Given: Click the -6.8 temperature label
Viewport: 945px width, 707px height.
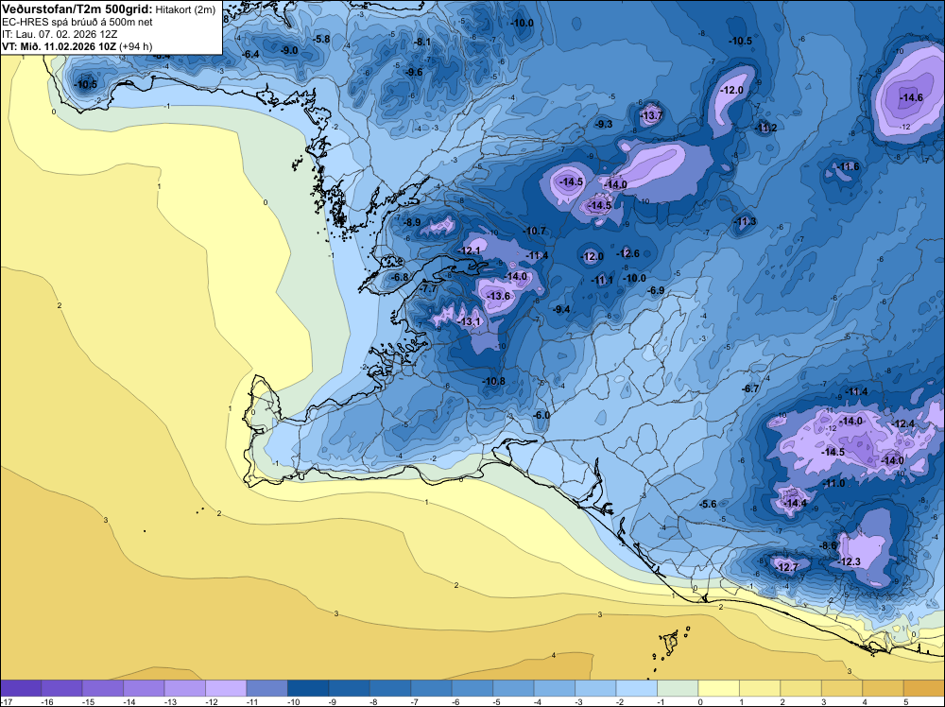Looking at the screenshot, I should (x=400, y=277).
